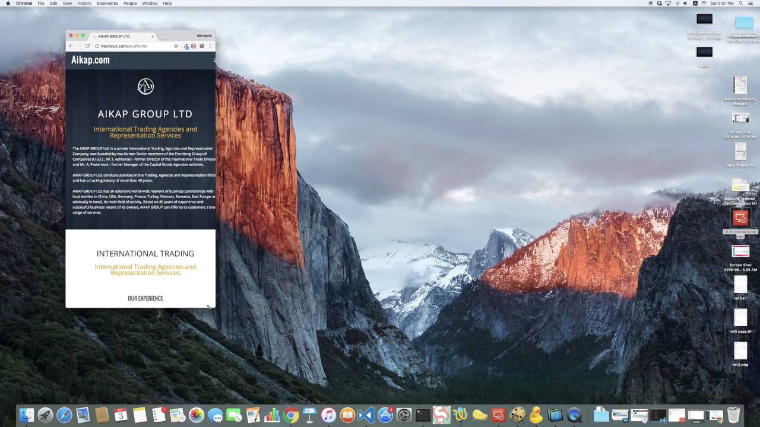Click the blue extension icon beside the star
Viewport: 760px width, 427px height.
point(186,46)
